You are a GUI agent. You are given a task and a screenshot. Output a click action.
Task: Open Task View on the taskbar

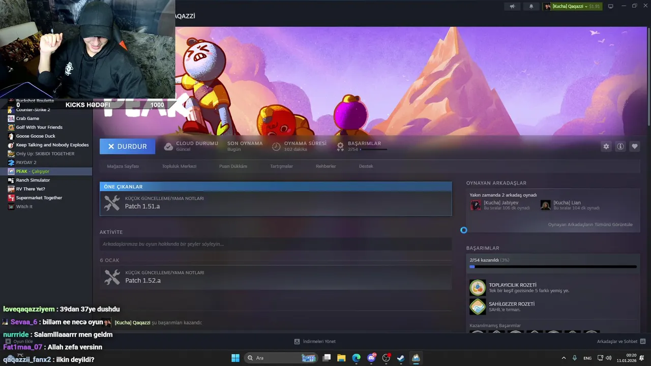tap(327, 358)
